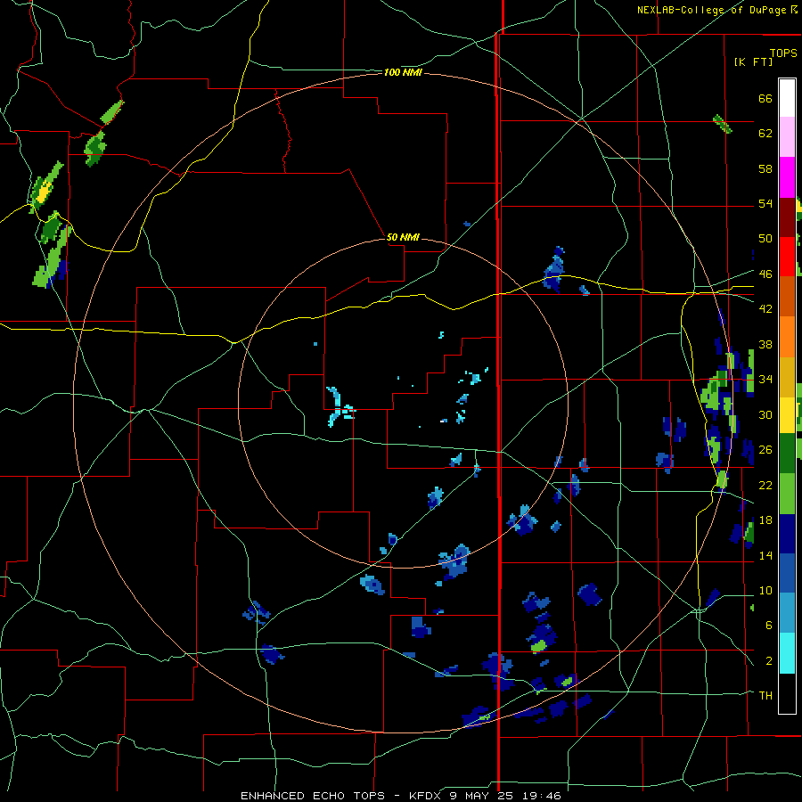Image resolution: width=802 pixels, height=802 pixels.
Task: Select the gold legend swatch
Action: coord(787,377)
